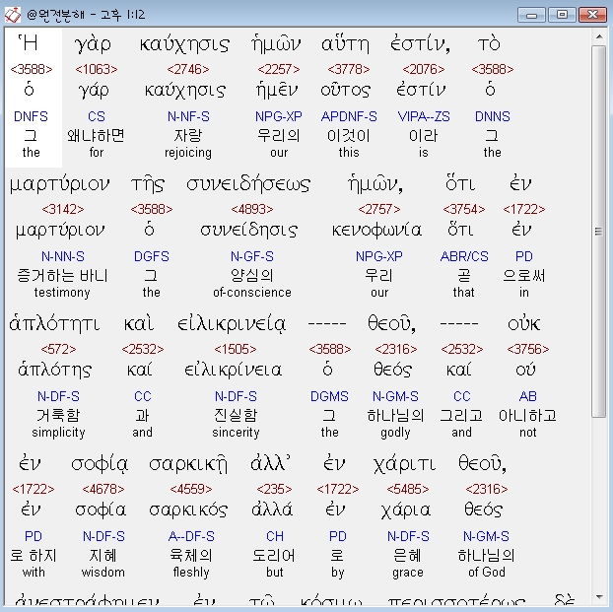This screenshot has width=613, height=612.
Task: Select the Greek word ἁπλότητι
Action: pos(55,324)
